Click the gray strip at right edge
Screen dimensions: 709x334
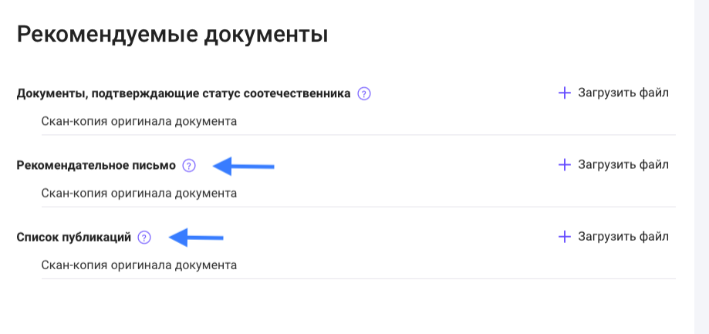point(701,167)
